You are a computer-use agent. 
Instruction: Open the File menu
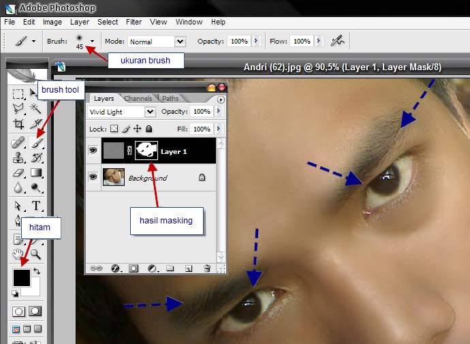(x=10, y=22)
